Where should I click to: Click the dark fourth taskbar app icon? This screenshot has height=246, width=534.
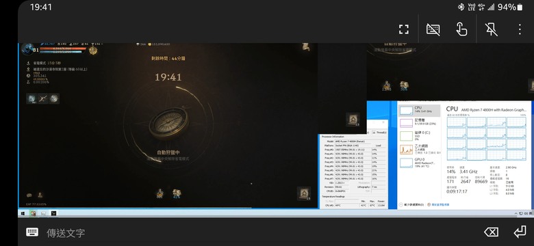click(53, 213)
